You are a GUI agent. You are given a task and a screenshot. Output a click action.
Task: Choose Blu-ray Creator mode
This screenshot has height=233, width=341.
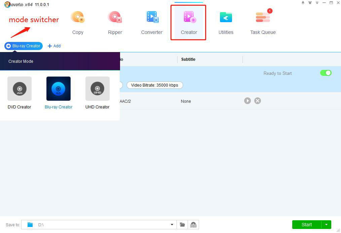pyautogui.click(x=59, y=93)
